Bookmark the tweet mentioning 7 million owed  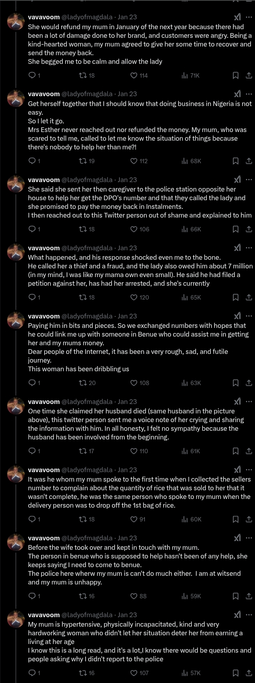235,297
